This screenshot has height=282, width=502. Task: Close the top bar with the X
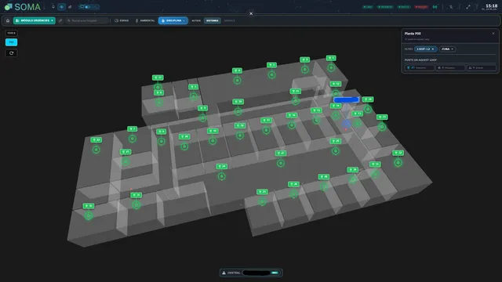click(x=251, y=13)
